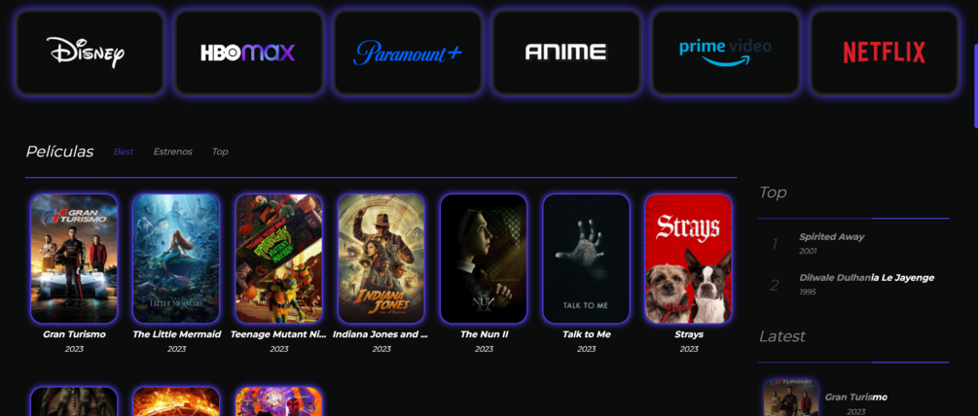
Task: Open the Disney logo tile
Action: click(x=90, y=52)
